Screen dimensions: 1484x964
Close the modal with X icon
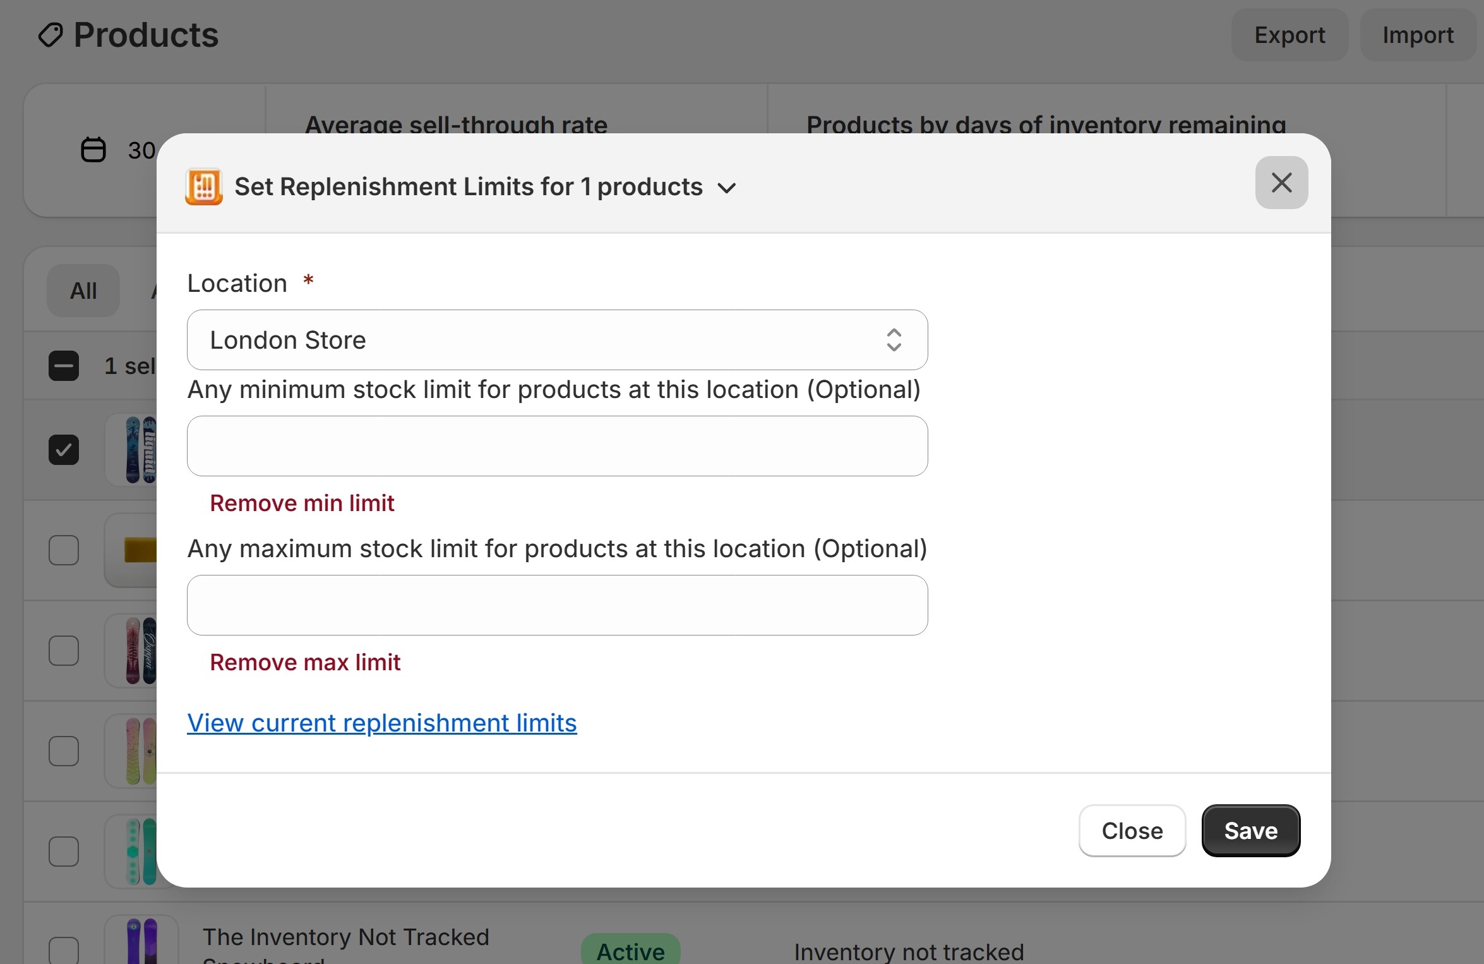(x=1281, y=183)
